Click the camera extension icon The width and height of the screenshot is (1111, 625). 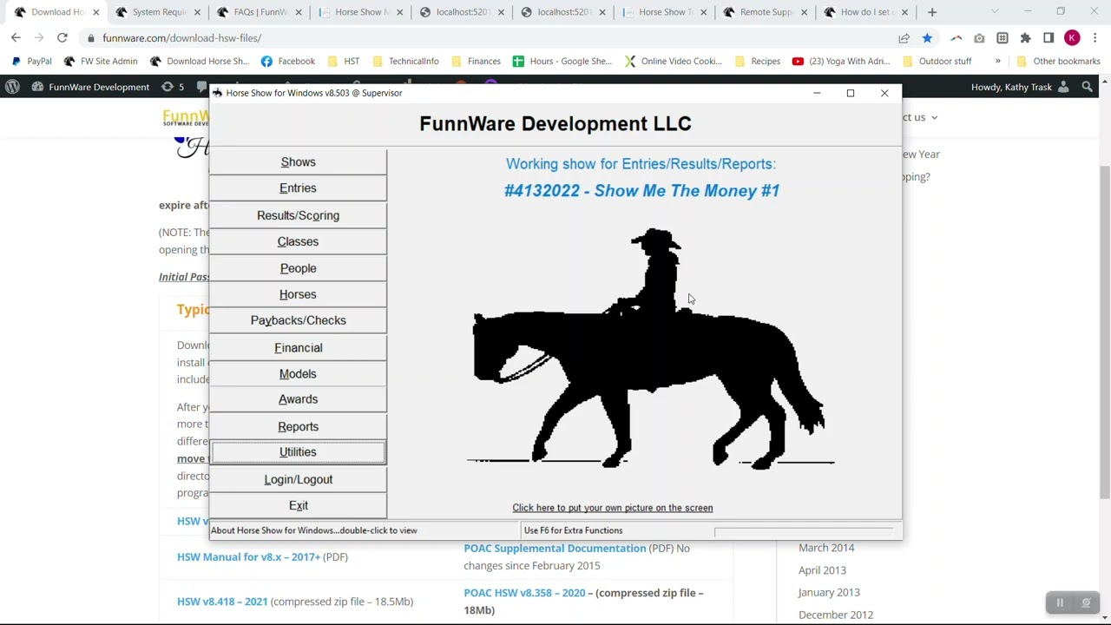pos(979,38)
